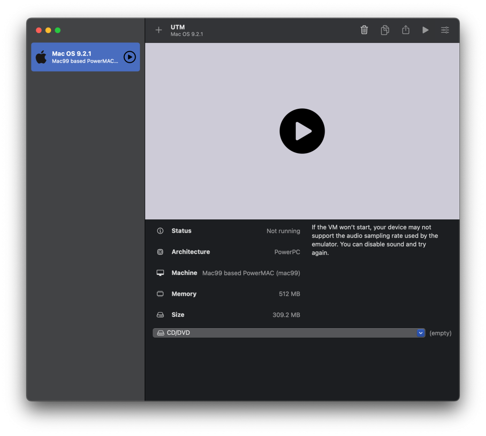The width and height of the screenshot is (486, 436).
Task: Close the UTM window with red button
Action: pyautogui.click(x=39, y=30)
